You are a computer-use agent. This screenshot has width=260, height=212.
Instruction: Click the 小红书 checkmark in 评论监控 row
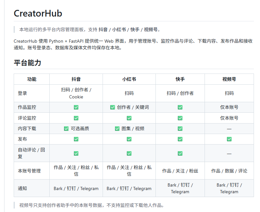pyautogui.click(x=129, y=118)
